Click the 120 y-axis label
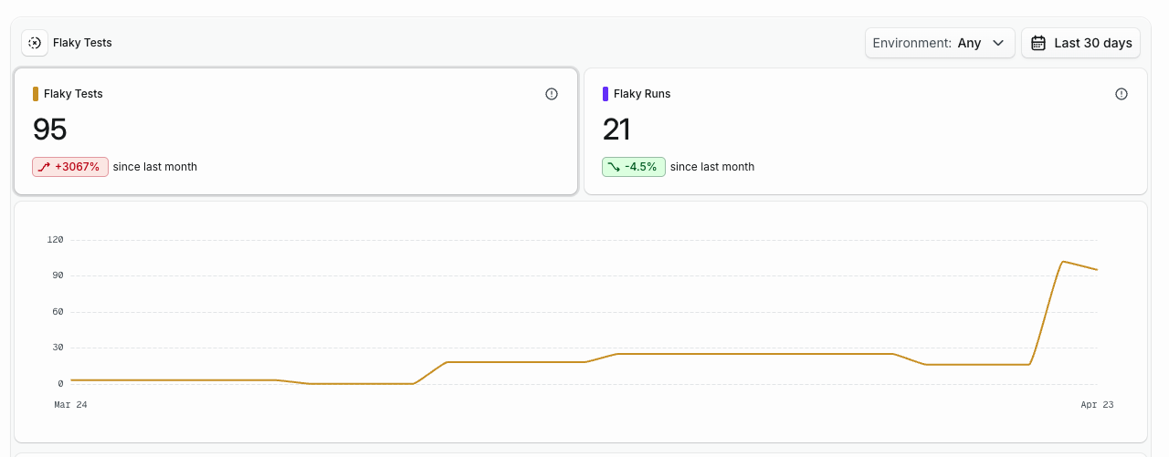Screen dimensions: 1169x457 click(55, 240)
